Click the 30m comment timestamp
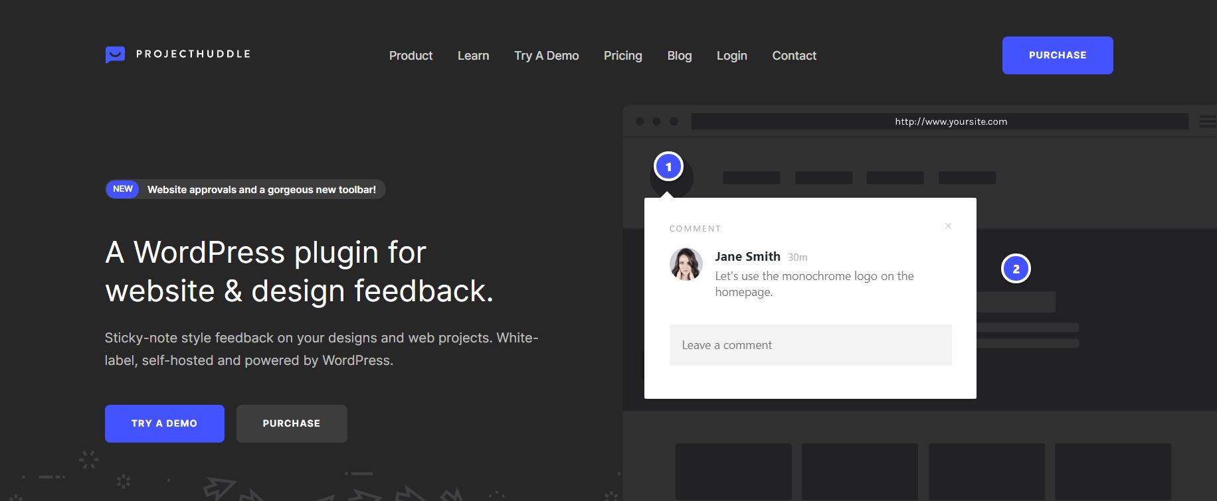 click(x=797, y=257)
